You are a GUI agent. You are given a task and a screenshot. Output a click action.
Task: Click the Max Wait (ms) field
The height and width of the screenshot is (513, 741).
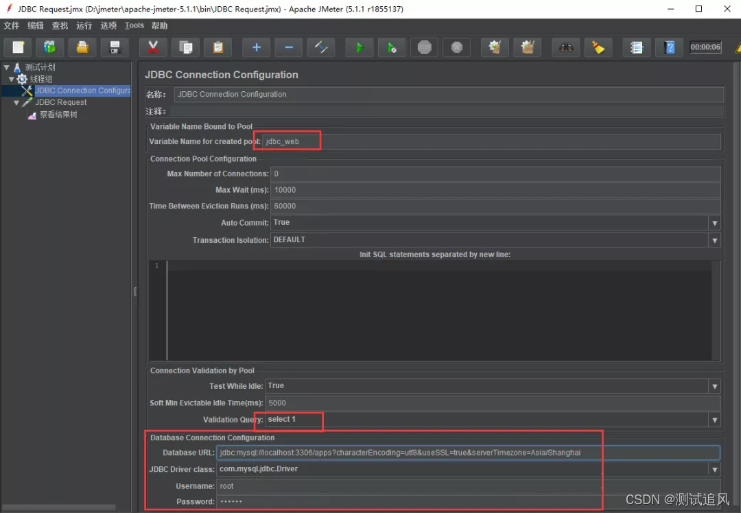click(x=495, y=190)
